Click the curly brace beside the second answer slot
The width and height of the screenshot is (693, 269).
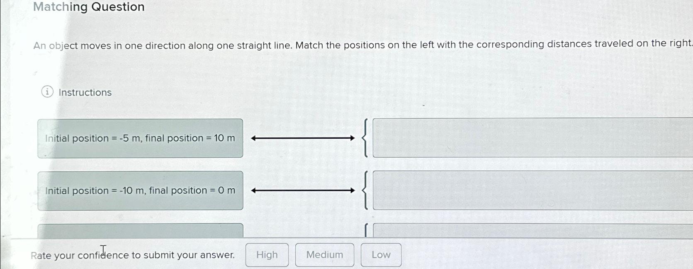click(365, 190)
